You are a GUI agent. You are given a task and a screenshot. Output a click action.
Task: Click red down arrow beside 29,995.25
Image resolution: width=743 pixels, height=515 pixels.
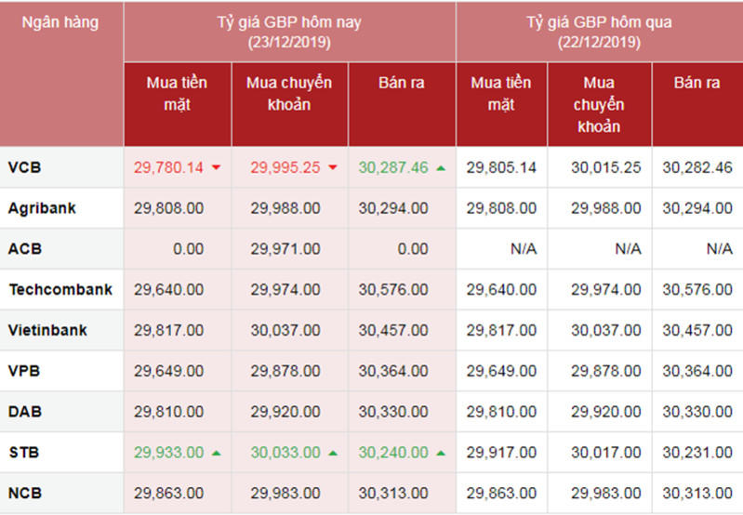pyautogui.click(x=333, y=168)
